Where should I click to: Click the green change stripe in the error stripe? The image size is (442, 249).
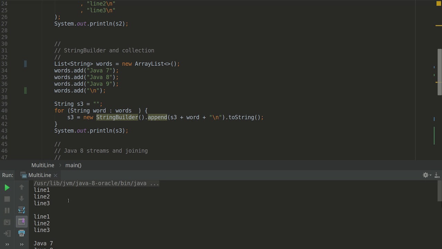(434, 136)
